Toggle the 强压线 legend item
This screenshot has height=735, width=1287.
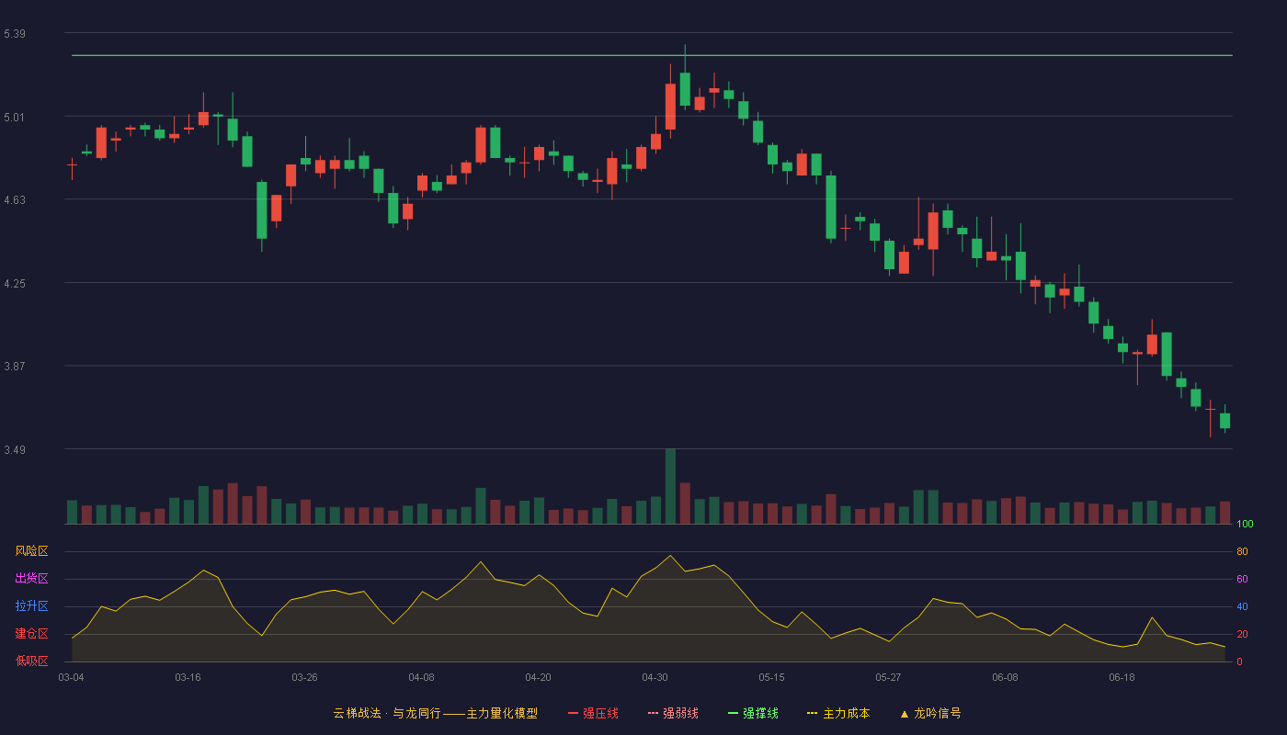click(593, 713)
